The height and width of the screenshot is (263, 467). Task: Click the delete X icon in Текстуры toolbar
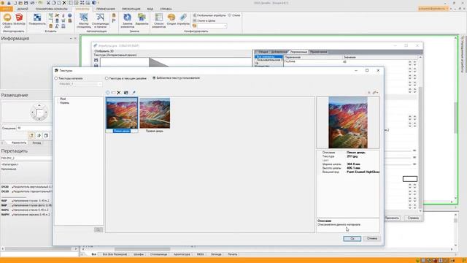pyautogui.click(x=119, y=93)
